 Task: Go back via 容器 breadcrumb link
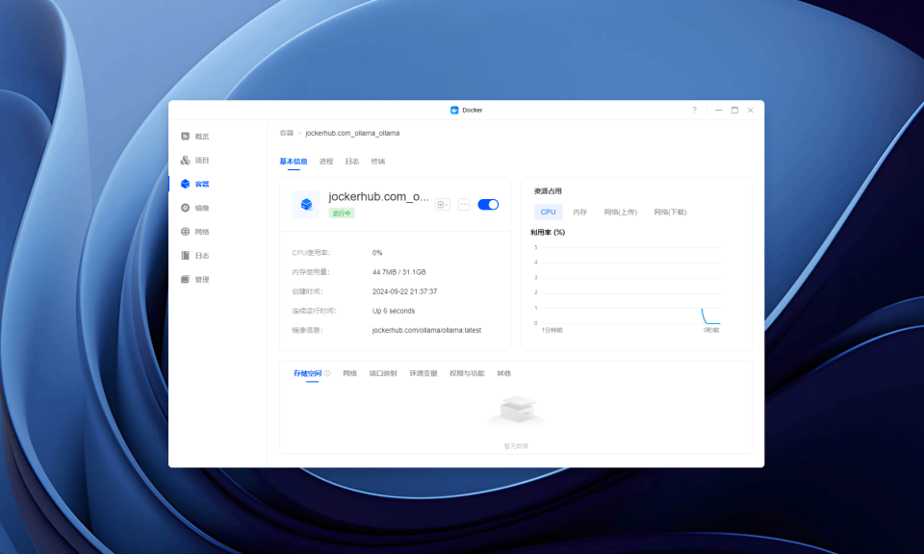[287, 133]
